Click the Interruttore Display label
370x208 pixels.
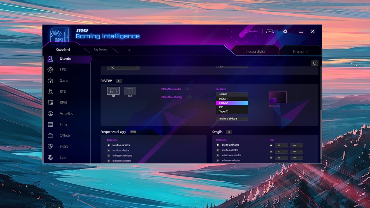(172, 97)
